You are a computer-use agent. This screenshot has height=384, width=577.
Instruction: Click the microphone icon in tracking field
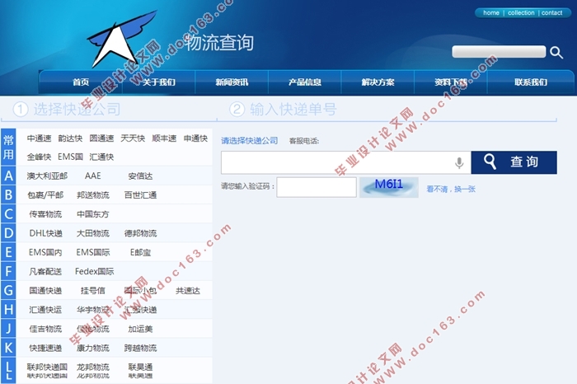coord(459,162)
